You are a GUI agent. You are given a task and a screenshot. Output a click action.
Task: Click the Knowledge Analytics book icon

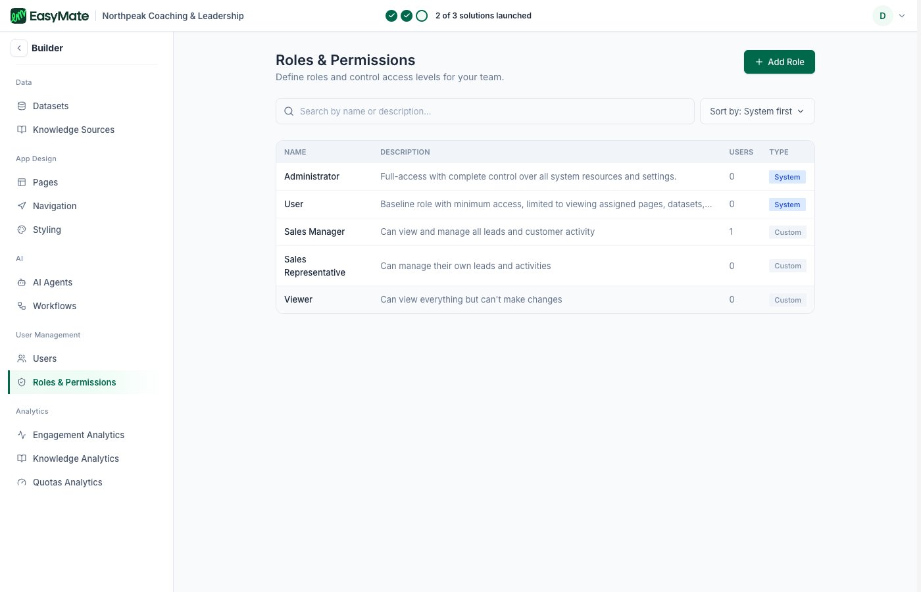coord(22,458)
